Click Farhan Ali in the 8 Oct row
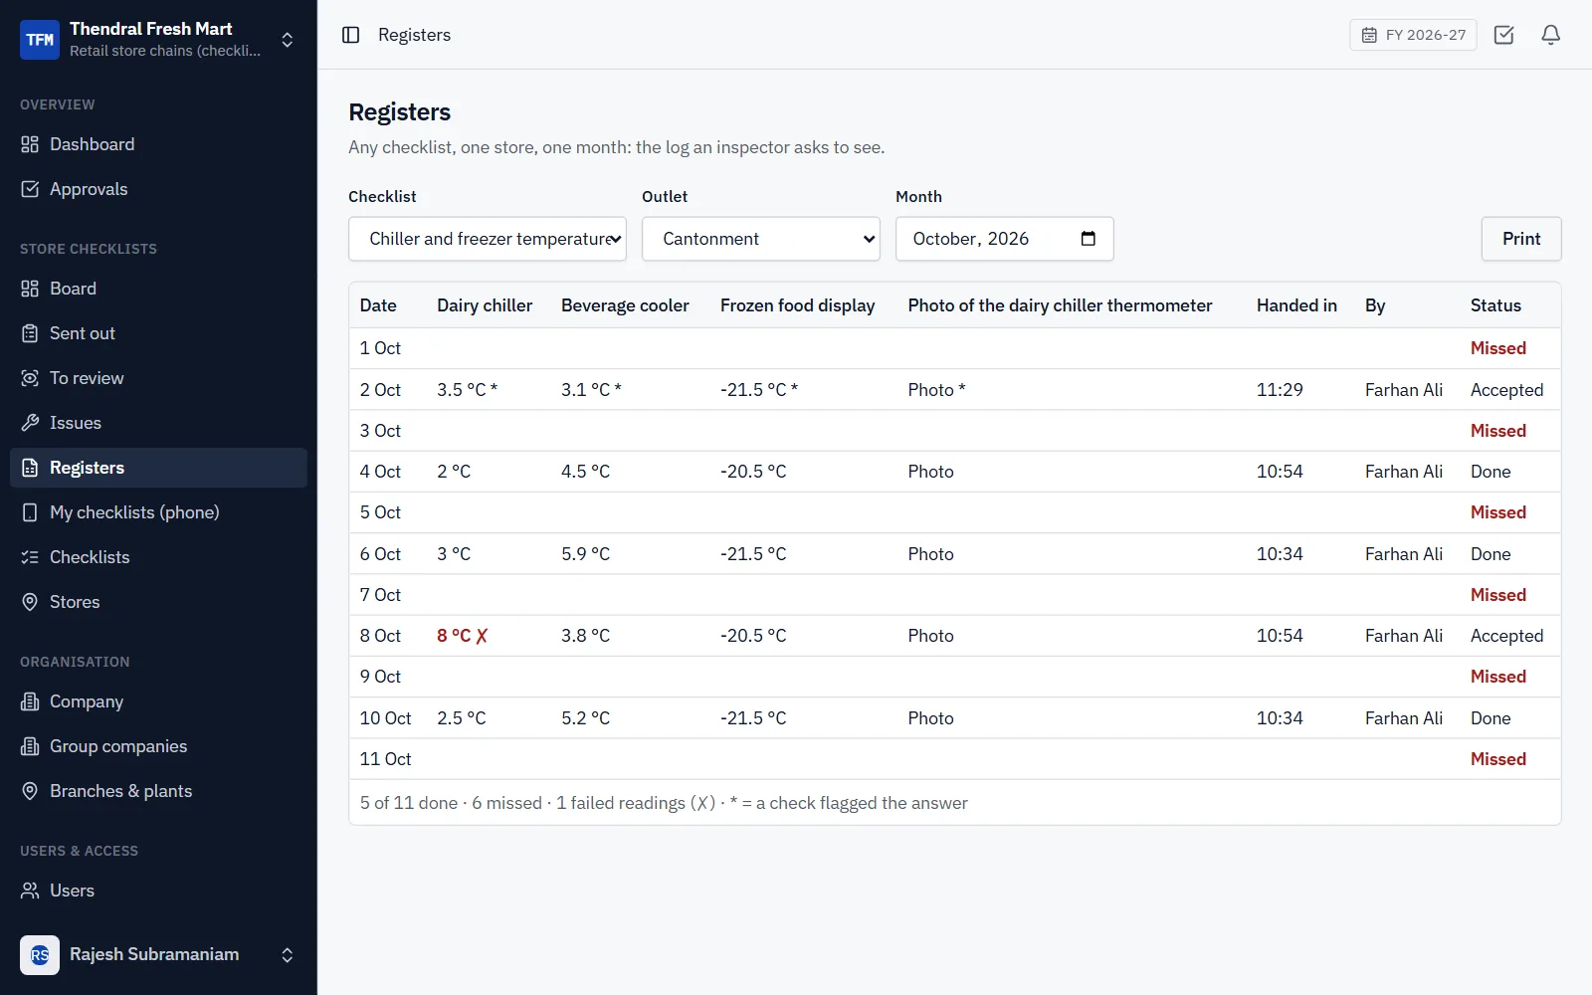This screenshot has width=1592, height=995. click(x=1403, y=636)
